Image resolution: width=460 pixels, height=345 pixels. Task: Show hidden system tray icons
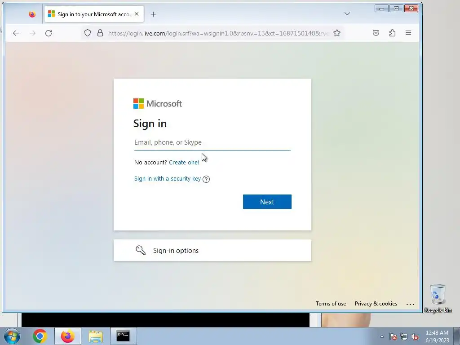(x=382, y=336)
